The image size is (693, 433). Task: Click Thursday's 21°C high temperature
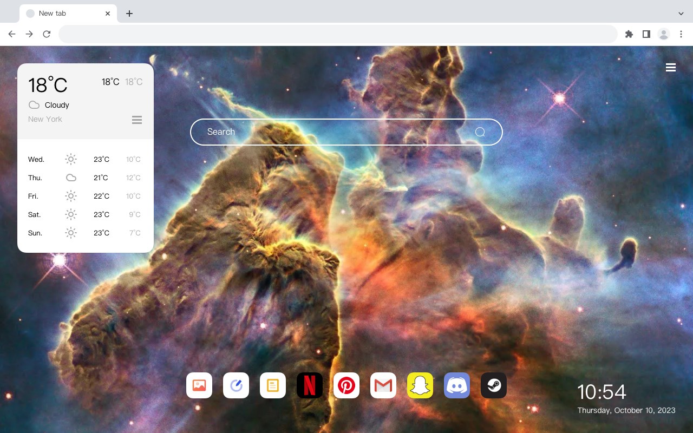(101, 178)
